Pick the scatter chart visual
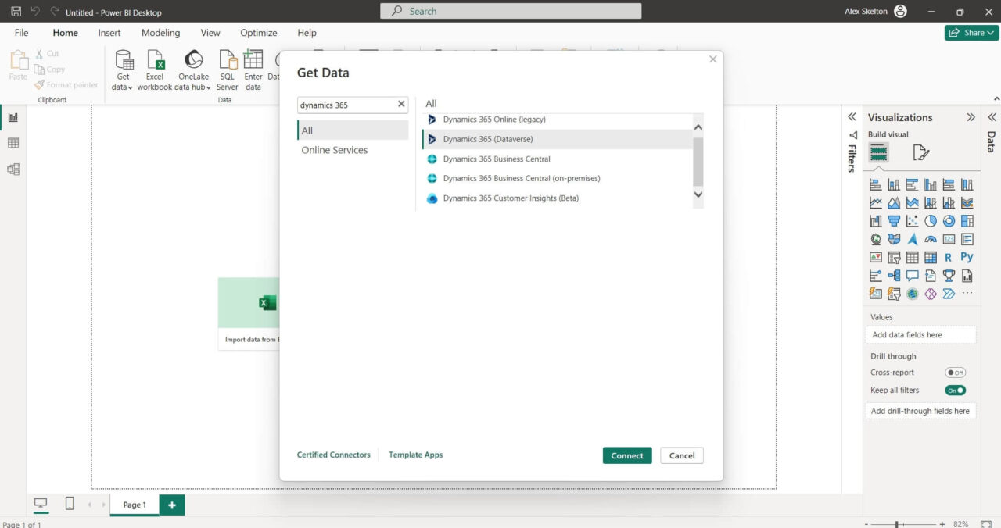This screenshot has height=528, width=1001. point(913,221)
